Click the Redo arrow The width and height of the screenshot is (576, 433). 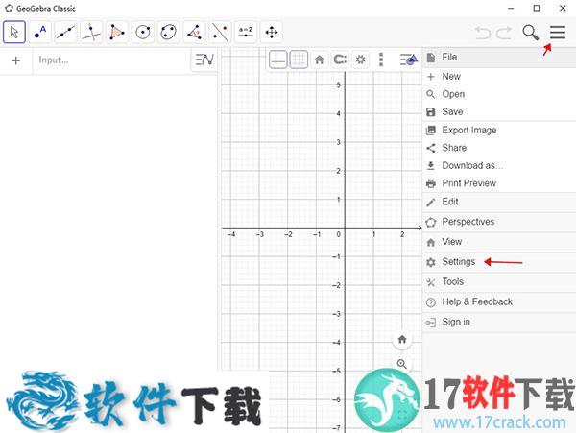(504, 33)
